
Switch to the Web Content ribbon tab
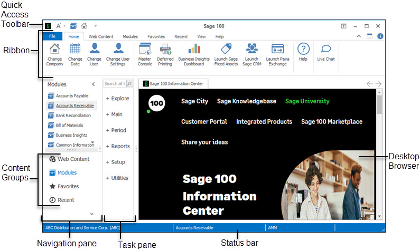tap(100, 36)
